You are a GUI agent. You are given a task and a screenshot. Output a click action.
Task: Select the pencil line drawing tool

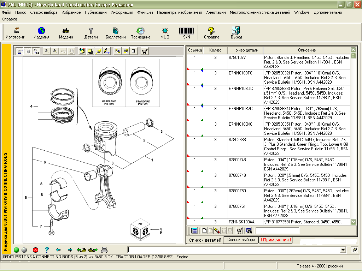coord(107,51)
